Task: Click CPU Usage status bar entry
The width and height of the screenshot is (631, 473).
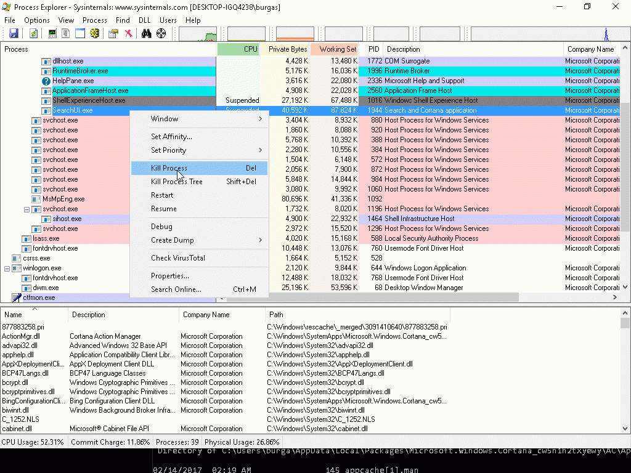Action: point(33,442)
